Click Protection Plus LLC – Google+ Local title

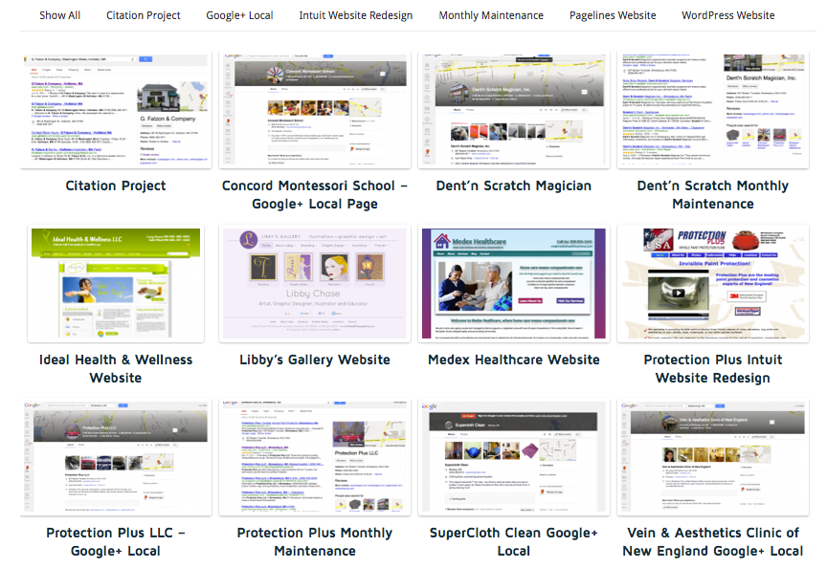[116, 542]
